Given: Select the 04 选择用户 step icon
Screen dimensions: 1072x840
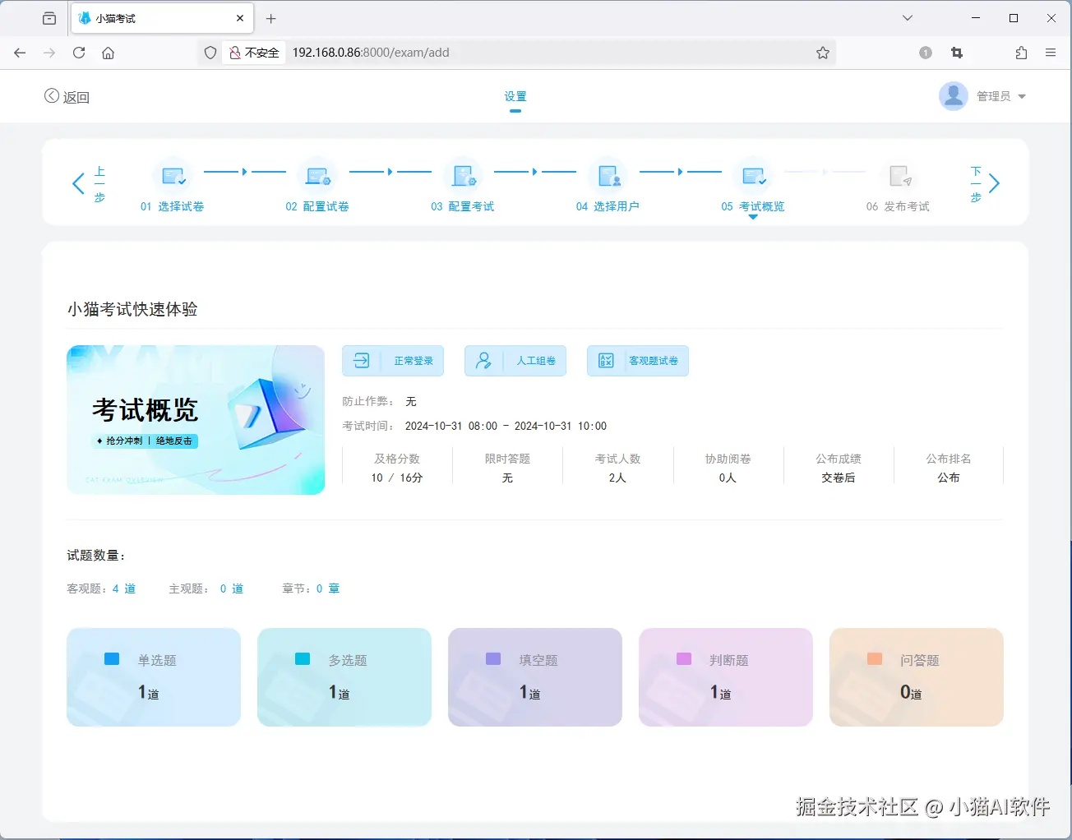Looking at the screenshot, I should pos(608,176).
